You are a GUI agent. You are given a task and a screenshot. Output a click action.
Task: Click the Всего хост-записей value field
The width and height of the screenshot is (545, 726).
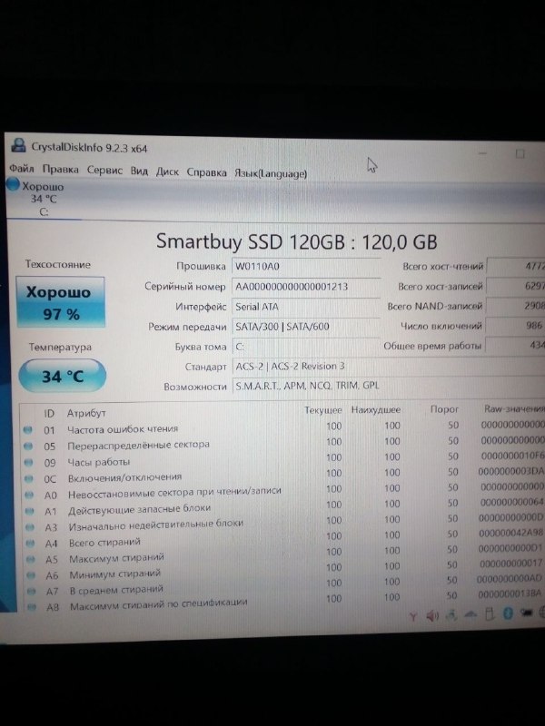click(x=515, y=286)
